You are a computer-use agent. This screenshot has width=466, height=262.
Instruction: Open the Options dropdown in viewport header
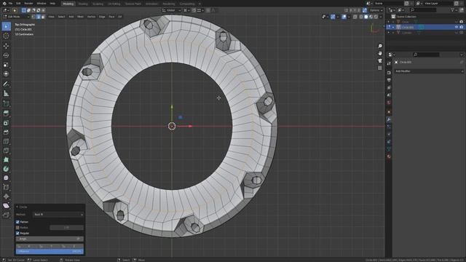(376, 10)
